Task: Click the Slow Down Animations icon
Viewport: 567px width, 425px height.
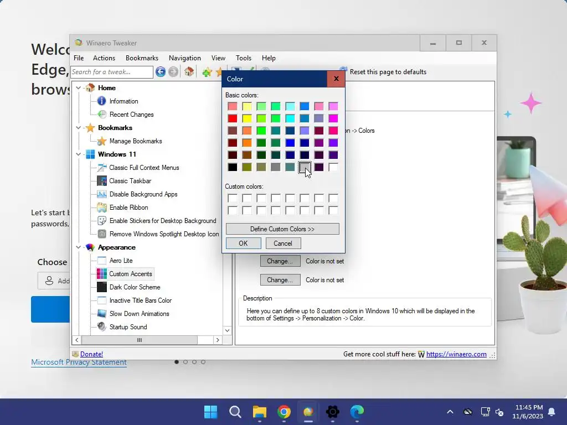Action: click(x=102, y=313)
